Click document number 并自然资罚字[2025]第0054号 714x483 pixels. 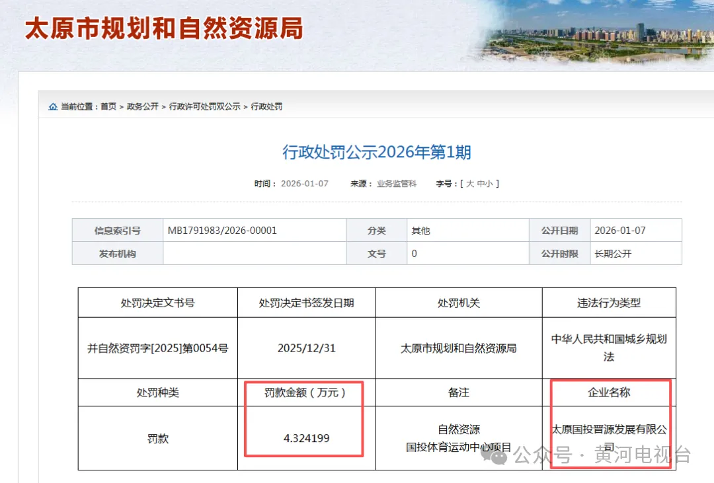[x=157, y=348]
